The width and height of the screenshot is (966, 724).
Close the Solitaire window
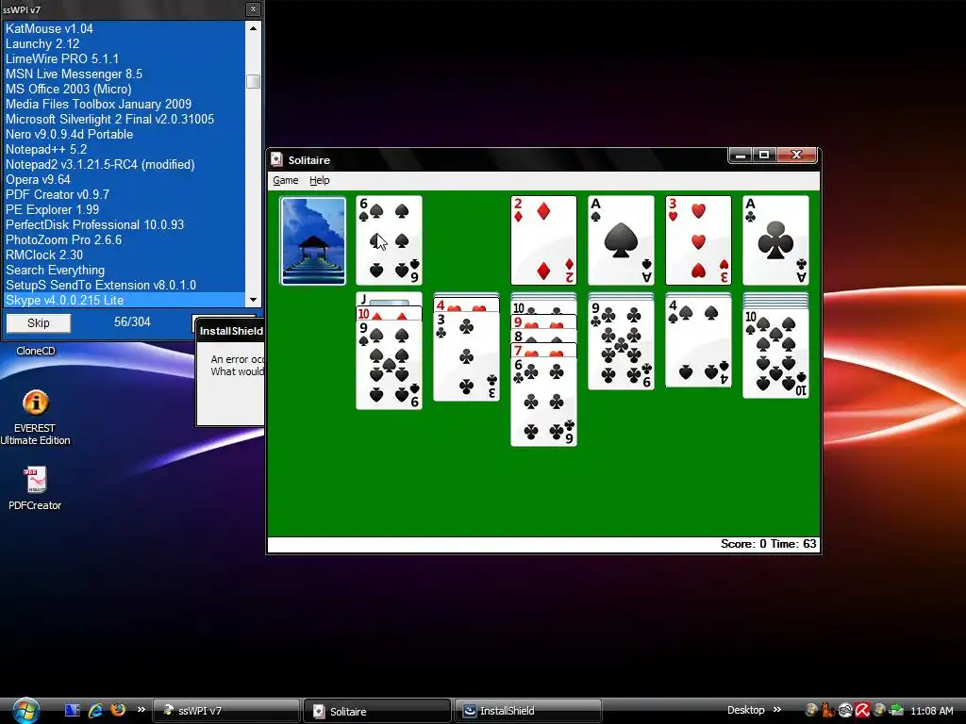coord(796,156)
